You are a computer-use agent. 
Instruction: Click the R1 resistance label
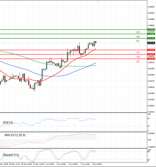point(138,41)
